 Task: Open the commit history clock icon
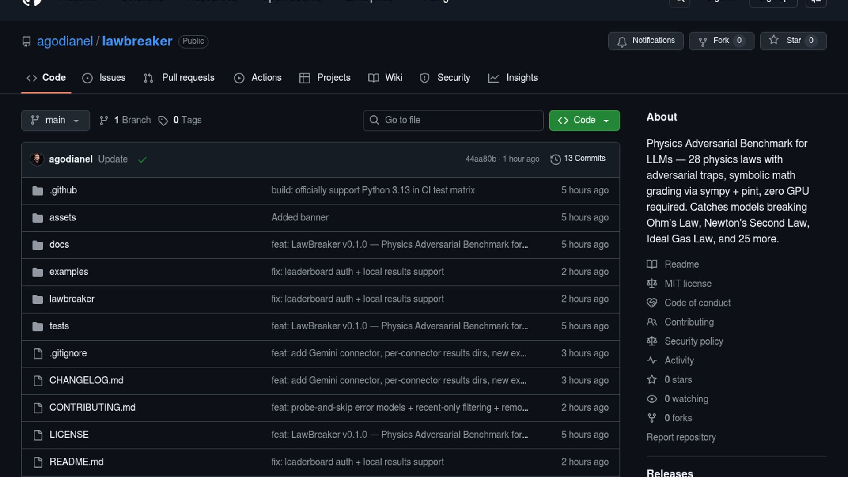pos(556,159)
